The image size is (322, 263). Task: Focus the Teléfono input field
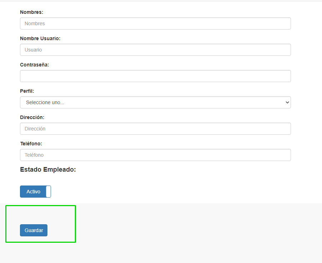click(x=155, y=155)
